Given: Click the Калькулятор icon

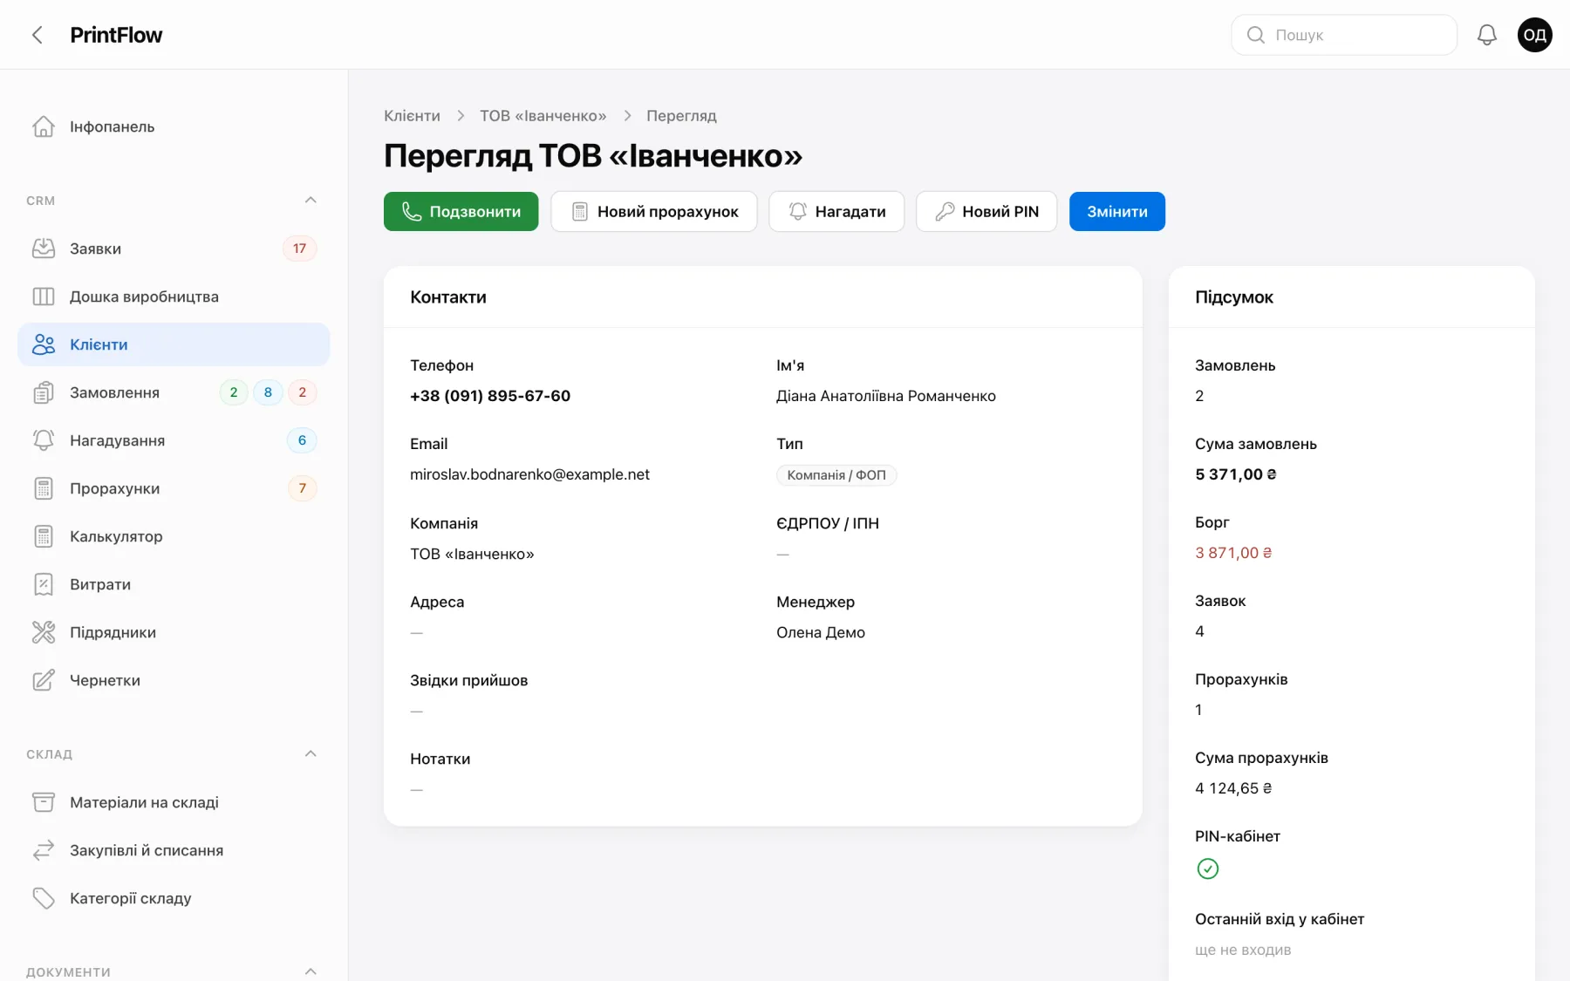Looking at the screenshot, I should [44, 536].
